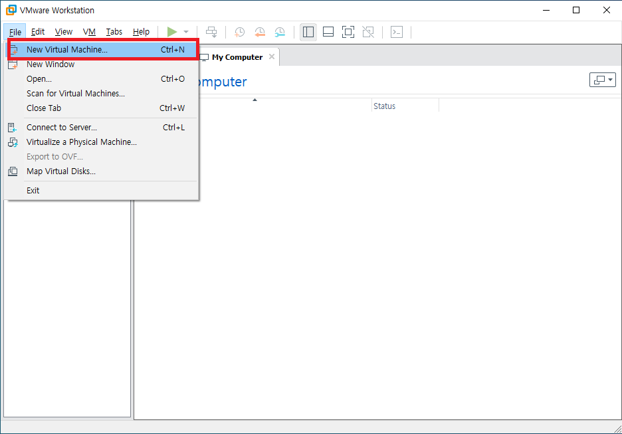
Task: Click the Unity mode toolbar icon
Action: pos(368,32)
